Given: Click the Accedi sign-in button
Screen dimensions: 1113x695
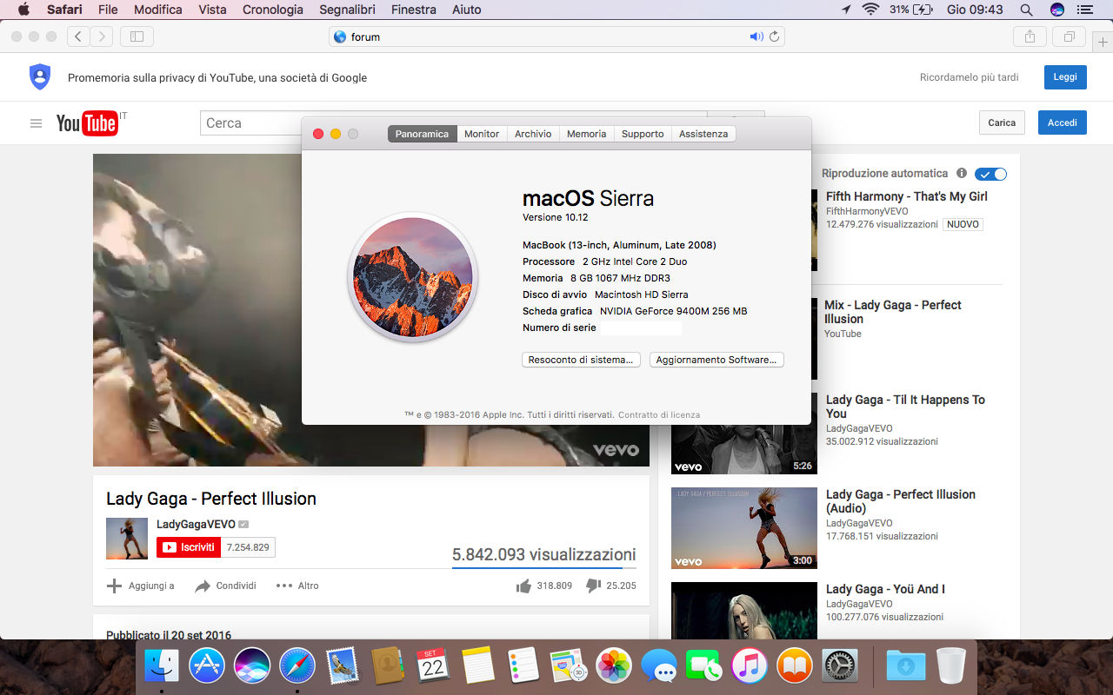Looking at the screenshot, I should (x=1063, y=122).
